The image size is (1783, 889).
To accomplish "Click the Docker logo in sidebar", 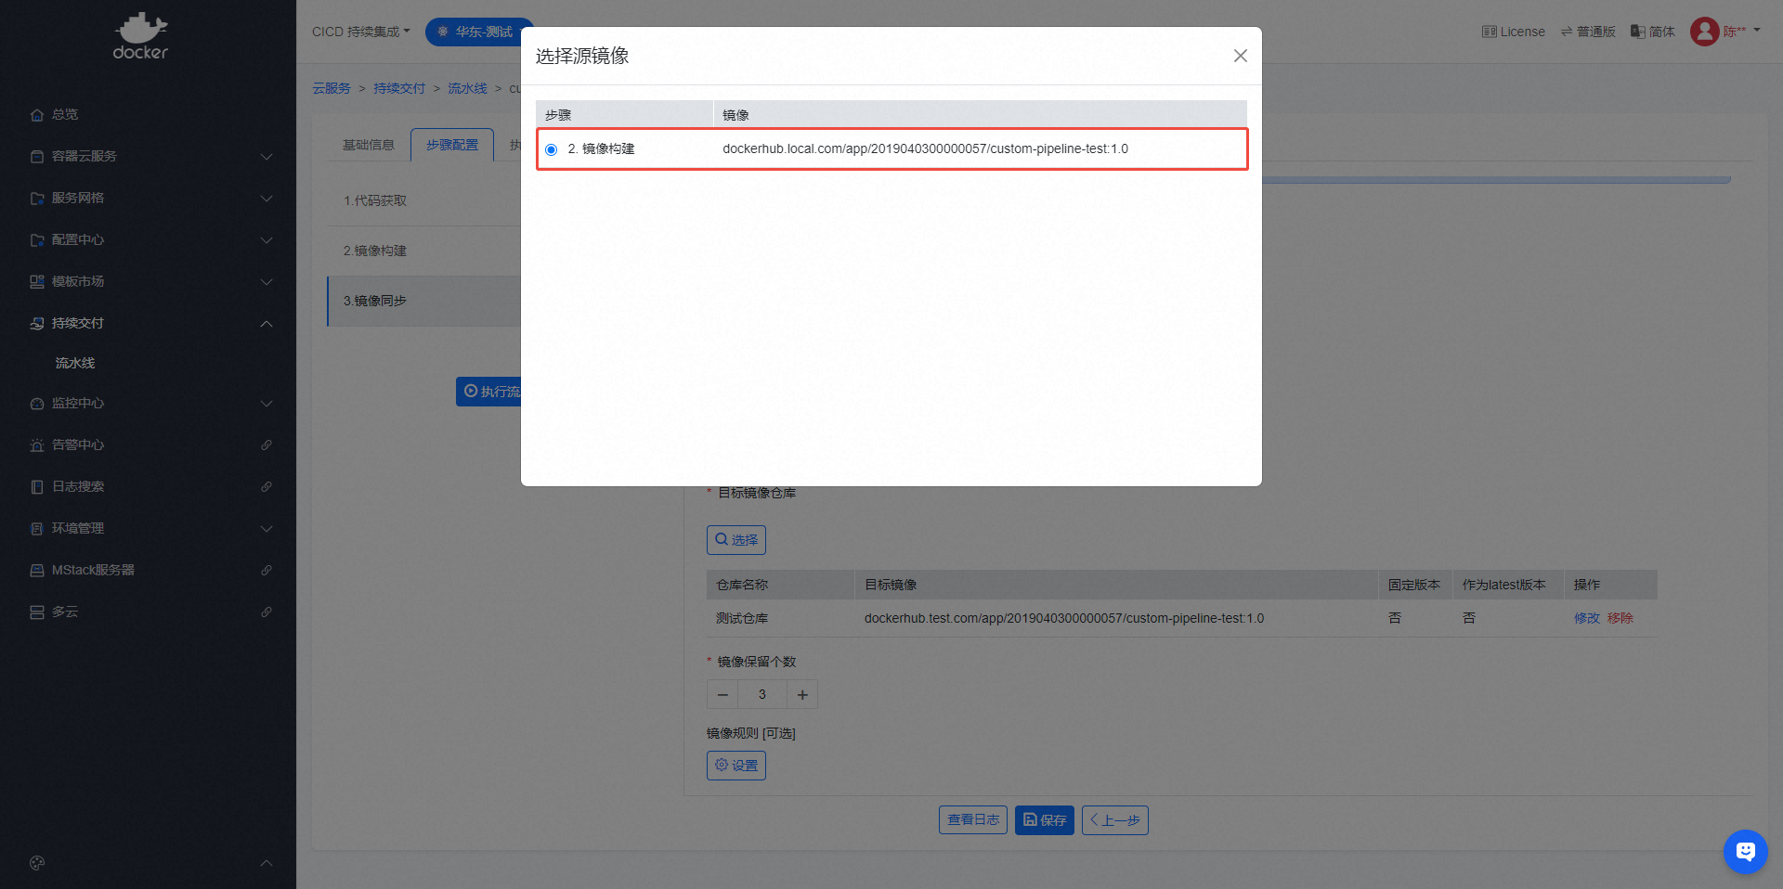I will point(140,37).
